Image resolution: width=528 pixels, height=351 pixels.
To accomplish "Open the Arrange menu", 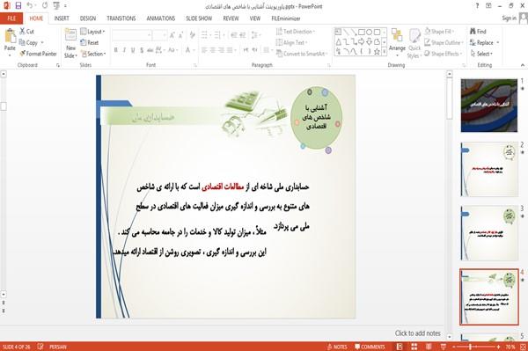I will (397, 43).
